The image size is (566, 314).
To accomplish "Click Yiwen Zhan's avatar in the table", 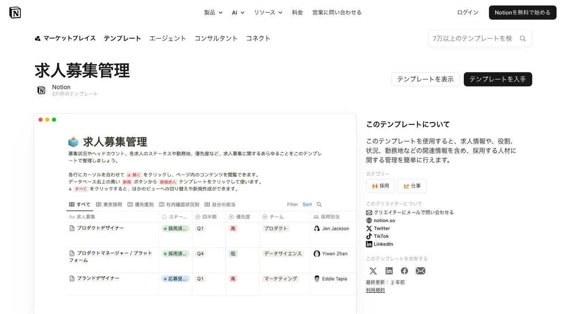I will point(317,253).
